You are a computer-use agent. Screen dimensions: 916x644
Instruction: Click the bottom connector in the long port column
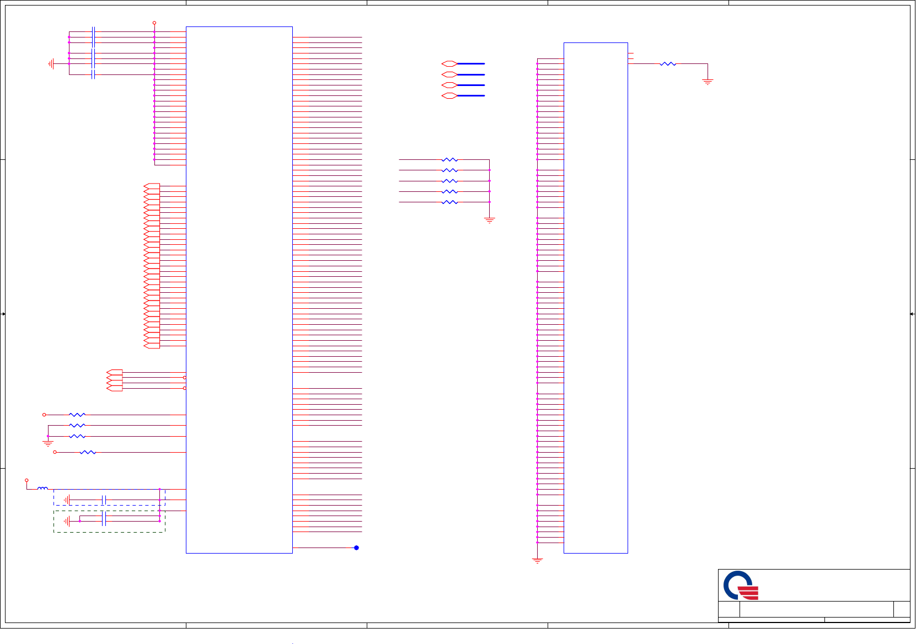(152, 346)
